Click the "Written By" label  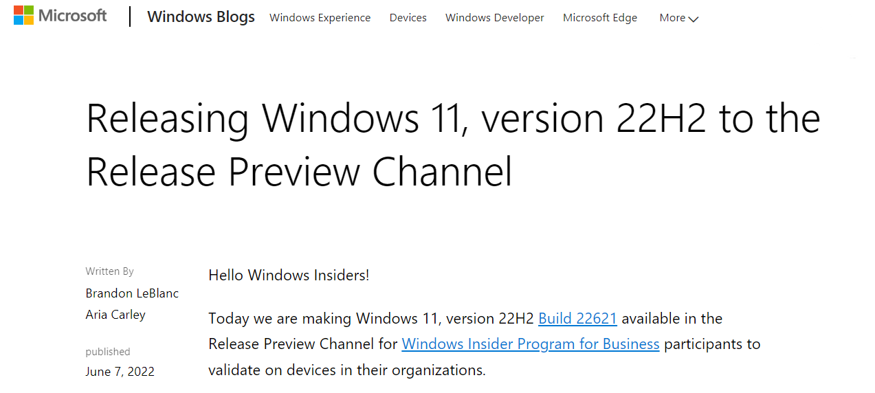click(109, 271)
